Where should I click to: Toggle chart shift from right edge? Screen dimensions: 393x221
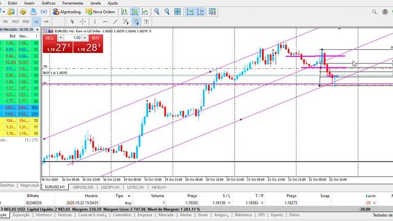click(x=200, y=12)
